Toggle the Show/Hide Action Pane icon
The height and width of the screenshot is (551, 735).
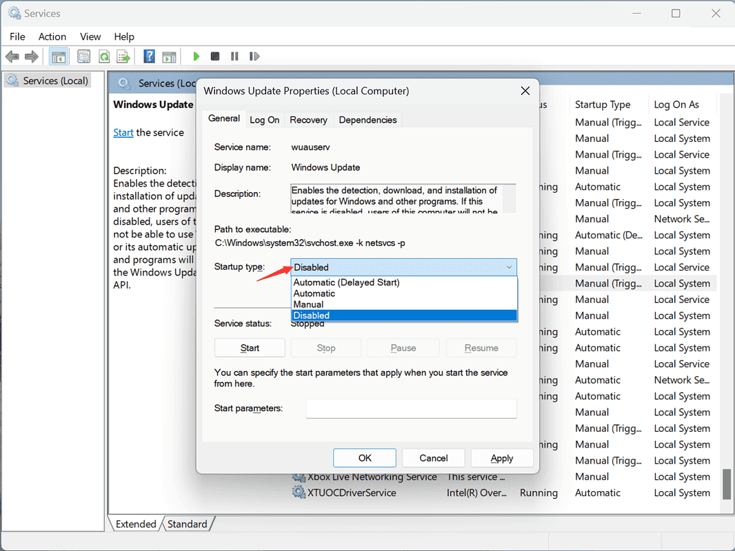coord(169,56)
